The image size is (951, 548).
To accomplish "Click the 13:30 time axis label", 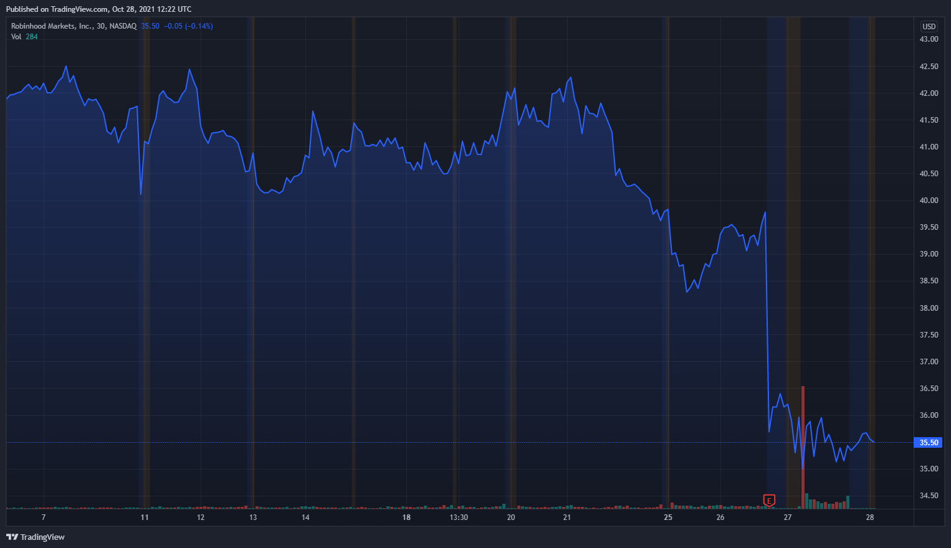I will pos(459,517).
